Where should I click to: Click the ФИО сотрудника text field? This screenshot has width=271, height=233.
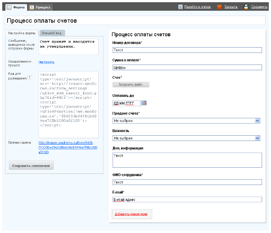(x=187, y=182)
